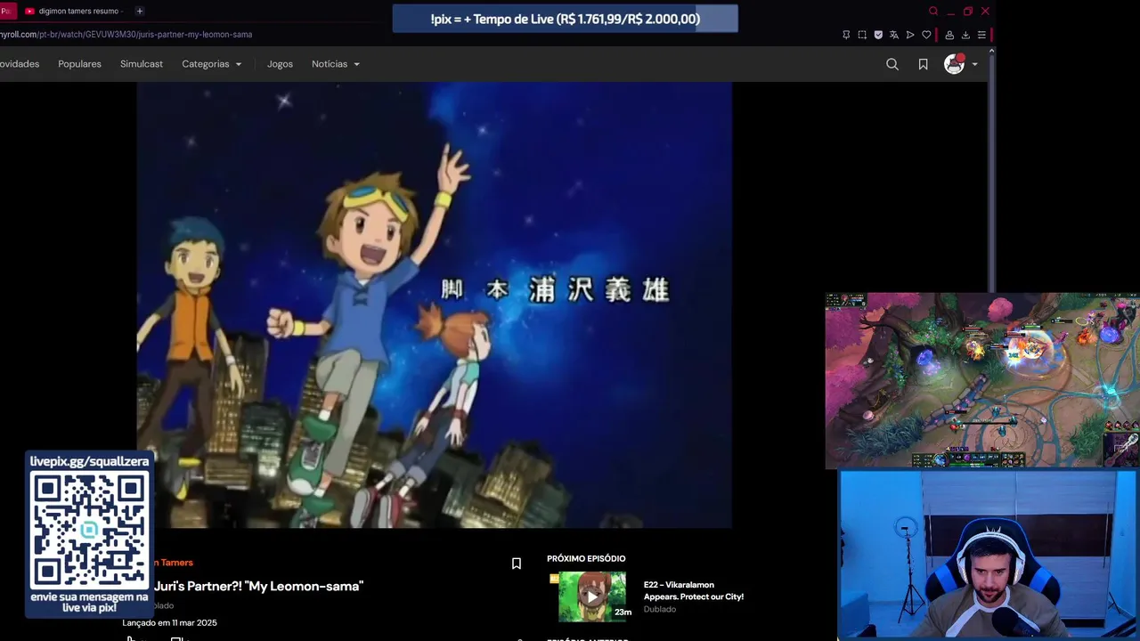Click the streamer webcam overlay
The height and width of the screenshot is (641, 1140).
988,556
